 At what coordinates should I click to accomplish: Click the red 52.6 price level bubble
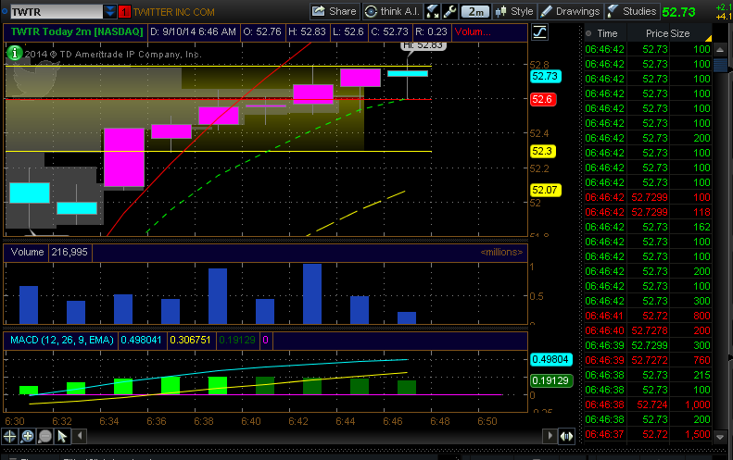pyautogui.click(x=543, y=99)
